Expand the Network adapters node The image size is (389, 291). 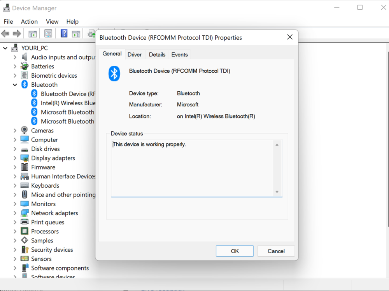tap(15, 213)
